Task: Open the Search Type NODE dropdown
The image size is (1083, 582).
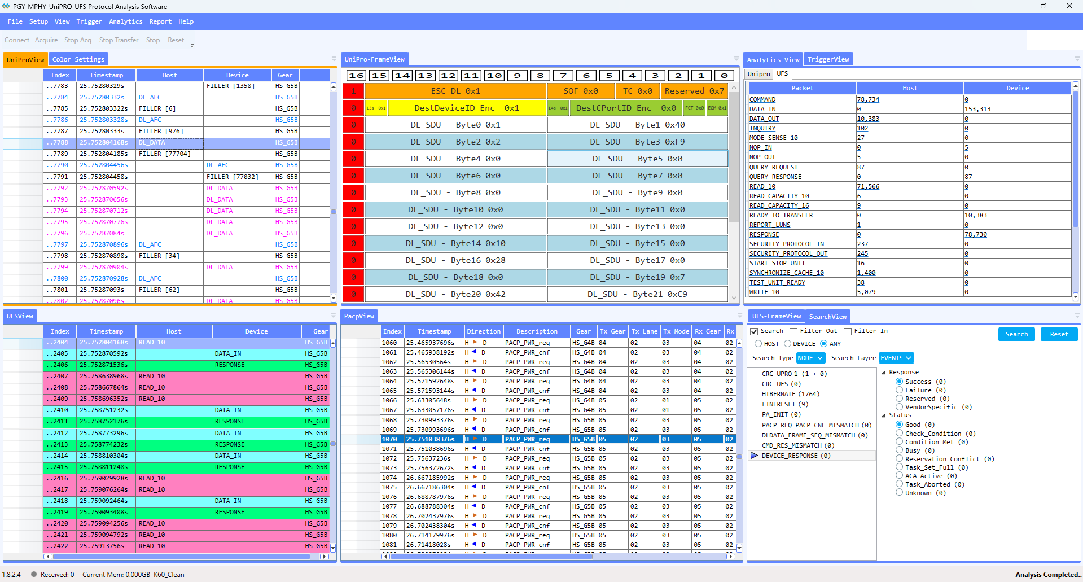Action: point(810,358)
